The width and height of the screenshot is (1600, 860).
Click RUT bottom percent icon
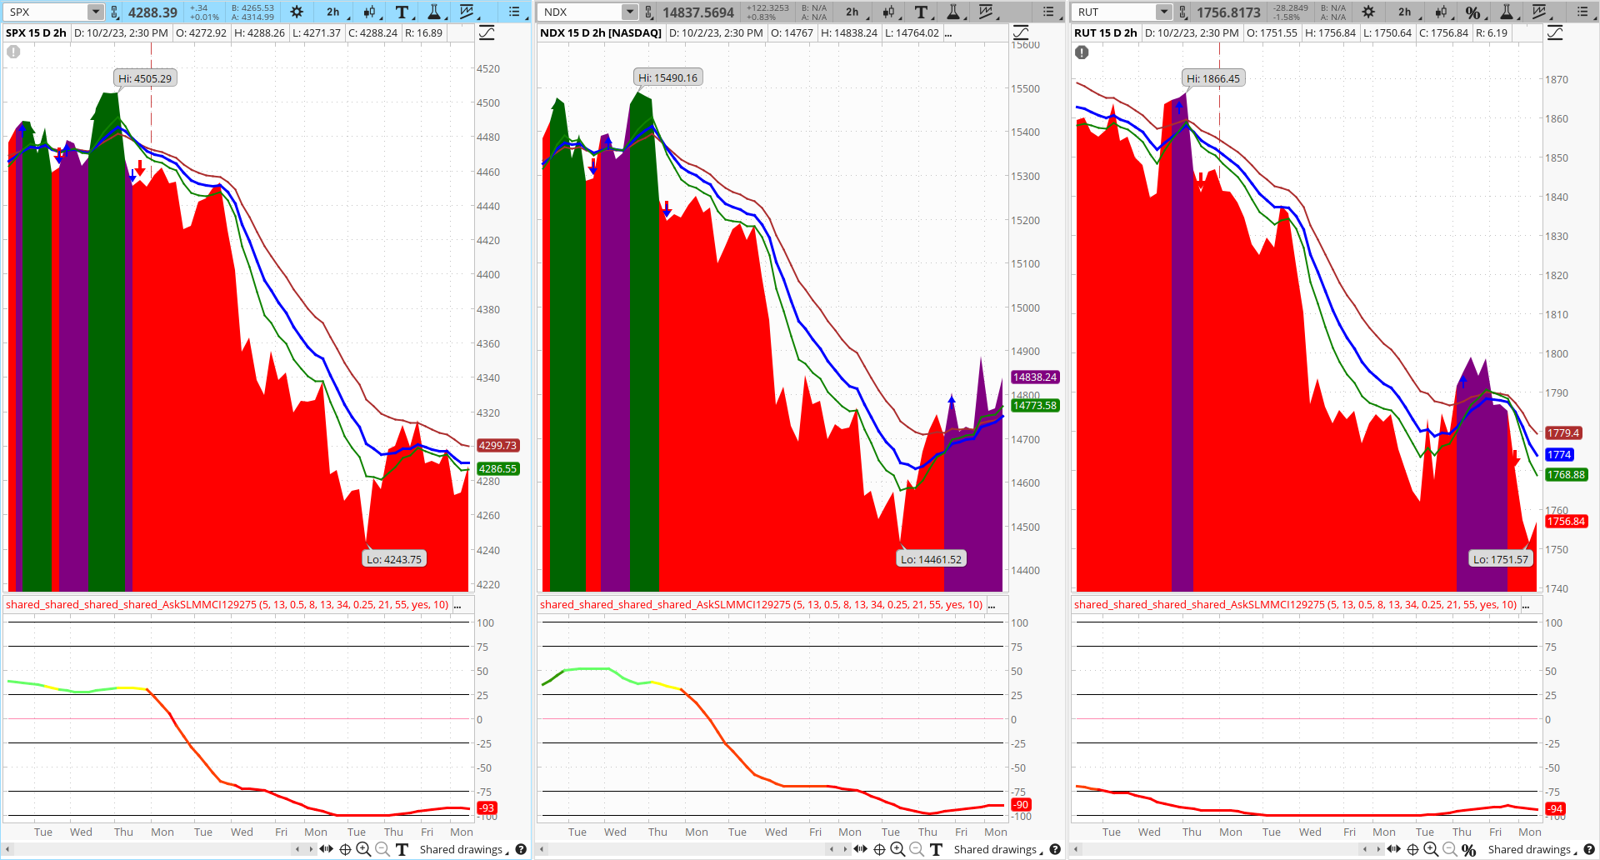[1469, 850]
